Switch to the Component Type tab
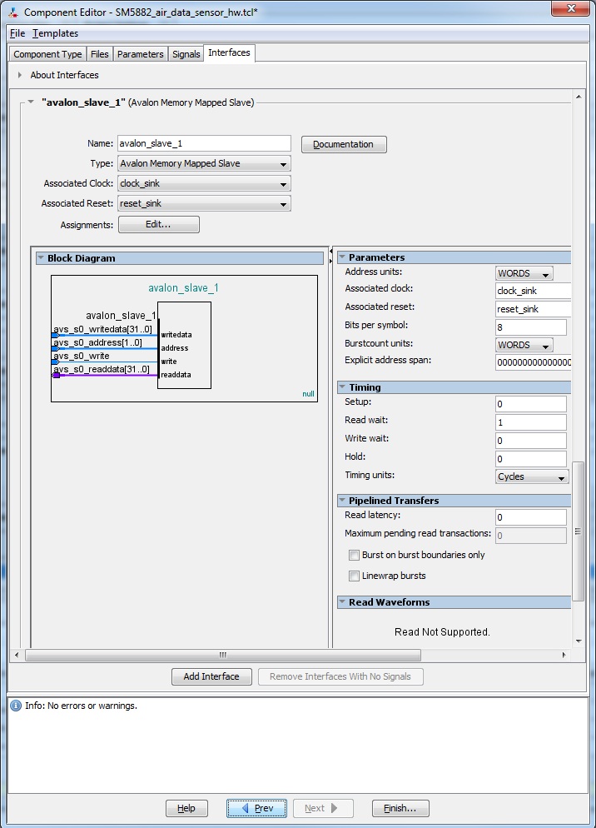 point(47,54)
